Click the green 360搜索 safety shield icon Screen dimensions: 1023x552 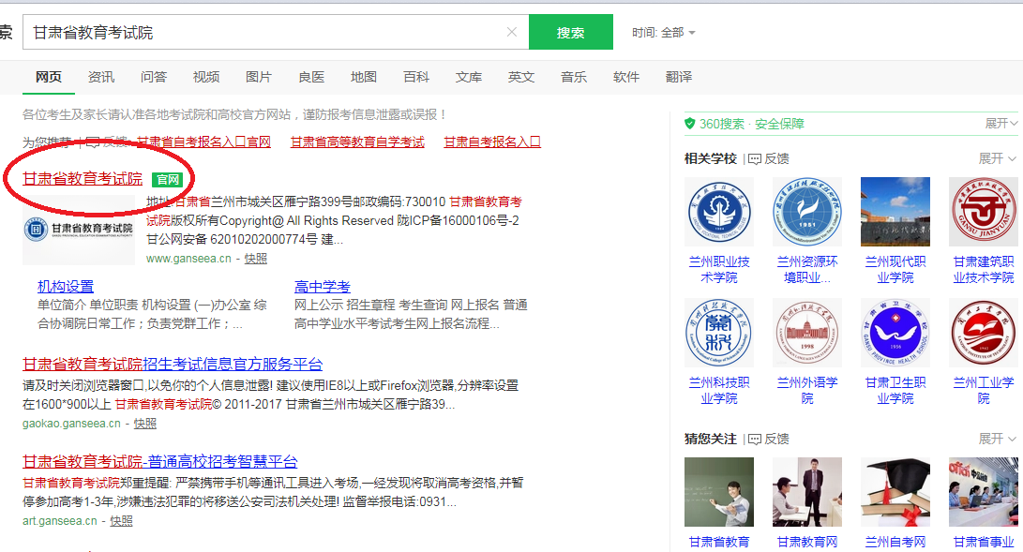tap(689, 124)
